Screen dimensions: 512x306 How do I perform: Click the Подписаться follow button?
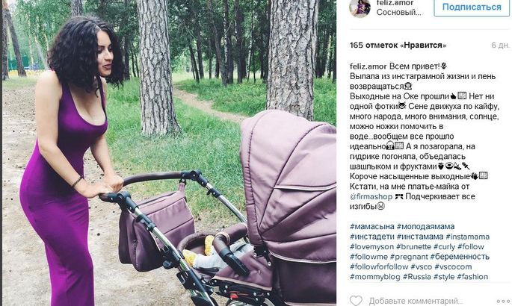click(x=472, y=7)
